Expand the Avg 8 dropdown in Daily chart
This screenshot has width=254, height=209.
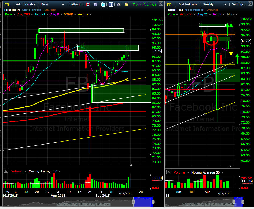pyautogui.click(x=61, y=15)
